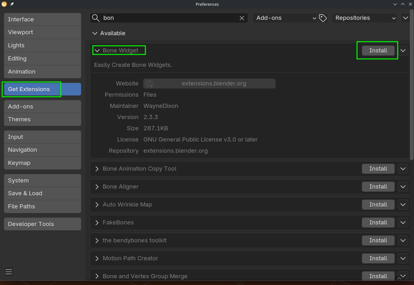Toggle the window pin icon
Screen dimensions: 414x285
tap(12, 4)
